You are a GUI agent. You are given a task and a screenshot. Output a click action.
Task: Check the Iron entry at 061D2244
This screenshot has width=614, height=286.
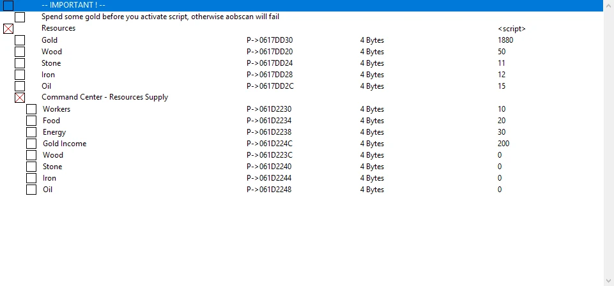(x=31, y=178)
